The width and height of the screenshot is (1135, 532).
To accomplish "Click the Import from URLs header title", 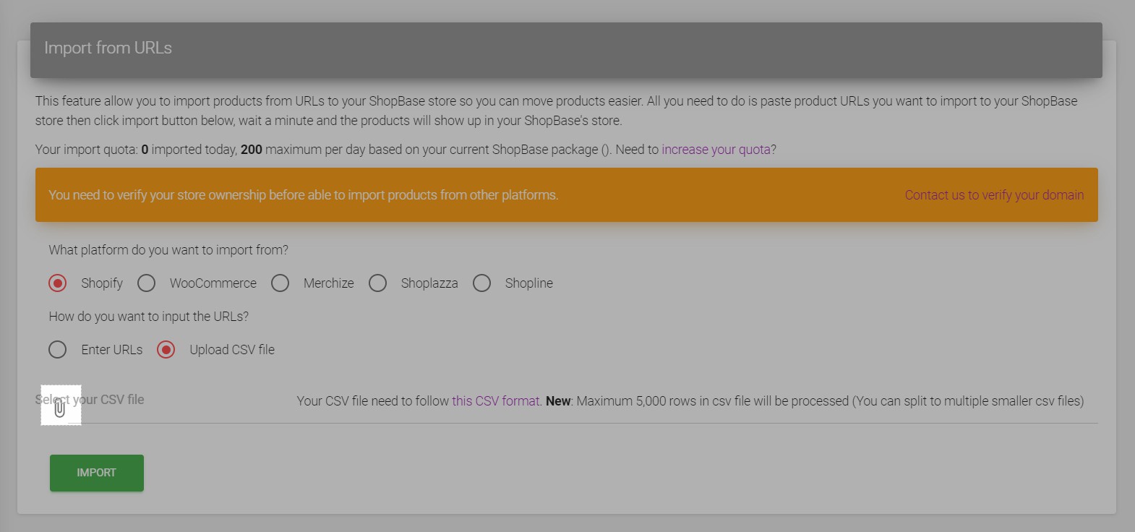I will [108, 48].
